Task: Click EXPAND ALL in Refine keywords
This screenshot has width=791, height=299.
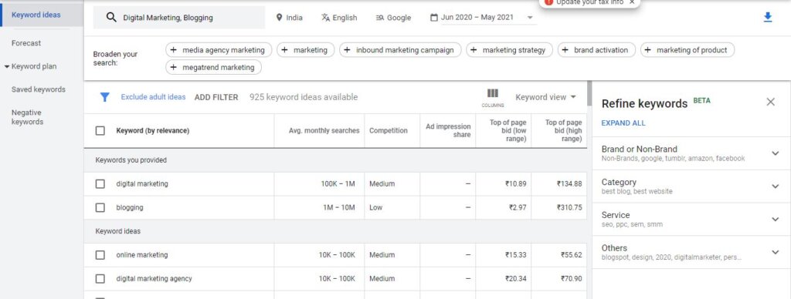Action: click(x=623, y=123)
